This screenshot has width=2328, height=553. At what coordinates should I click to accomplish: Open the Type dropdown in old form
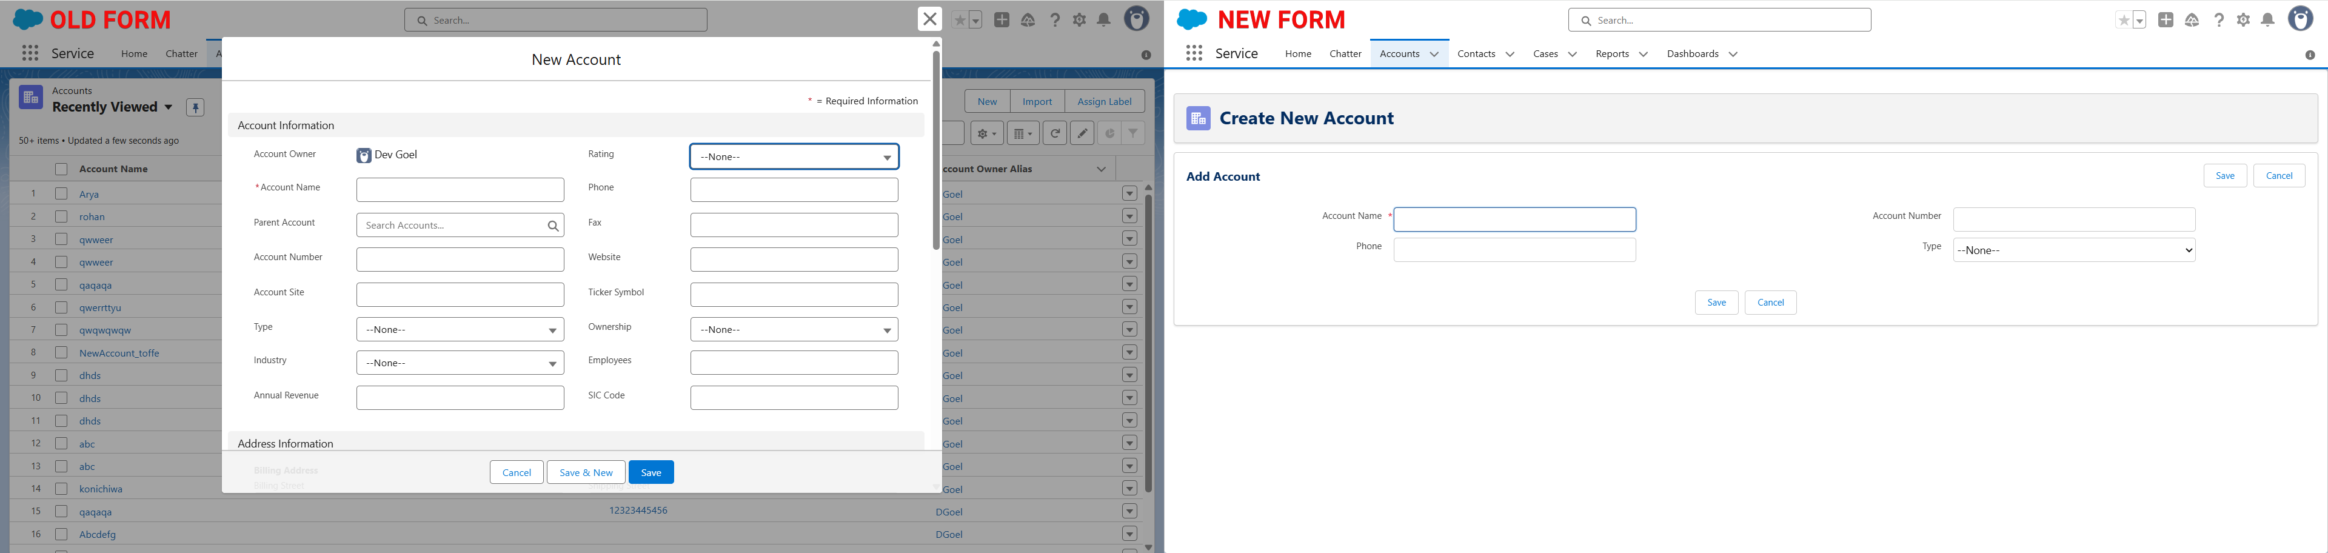[460, 330]
